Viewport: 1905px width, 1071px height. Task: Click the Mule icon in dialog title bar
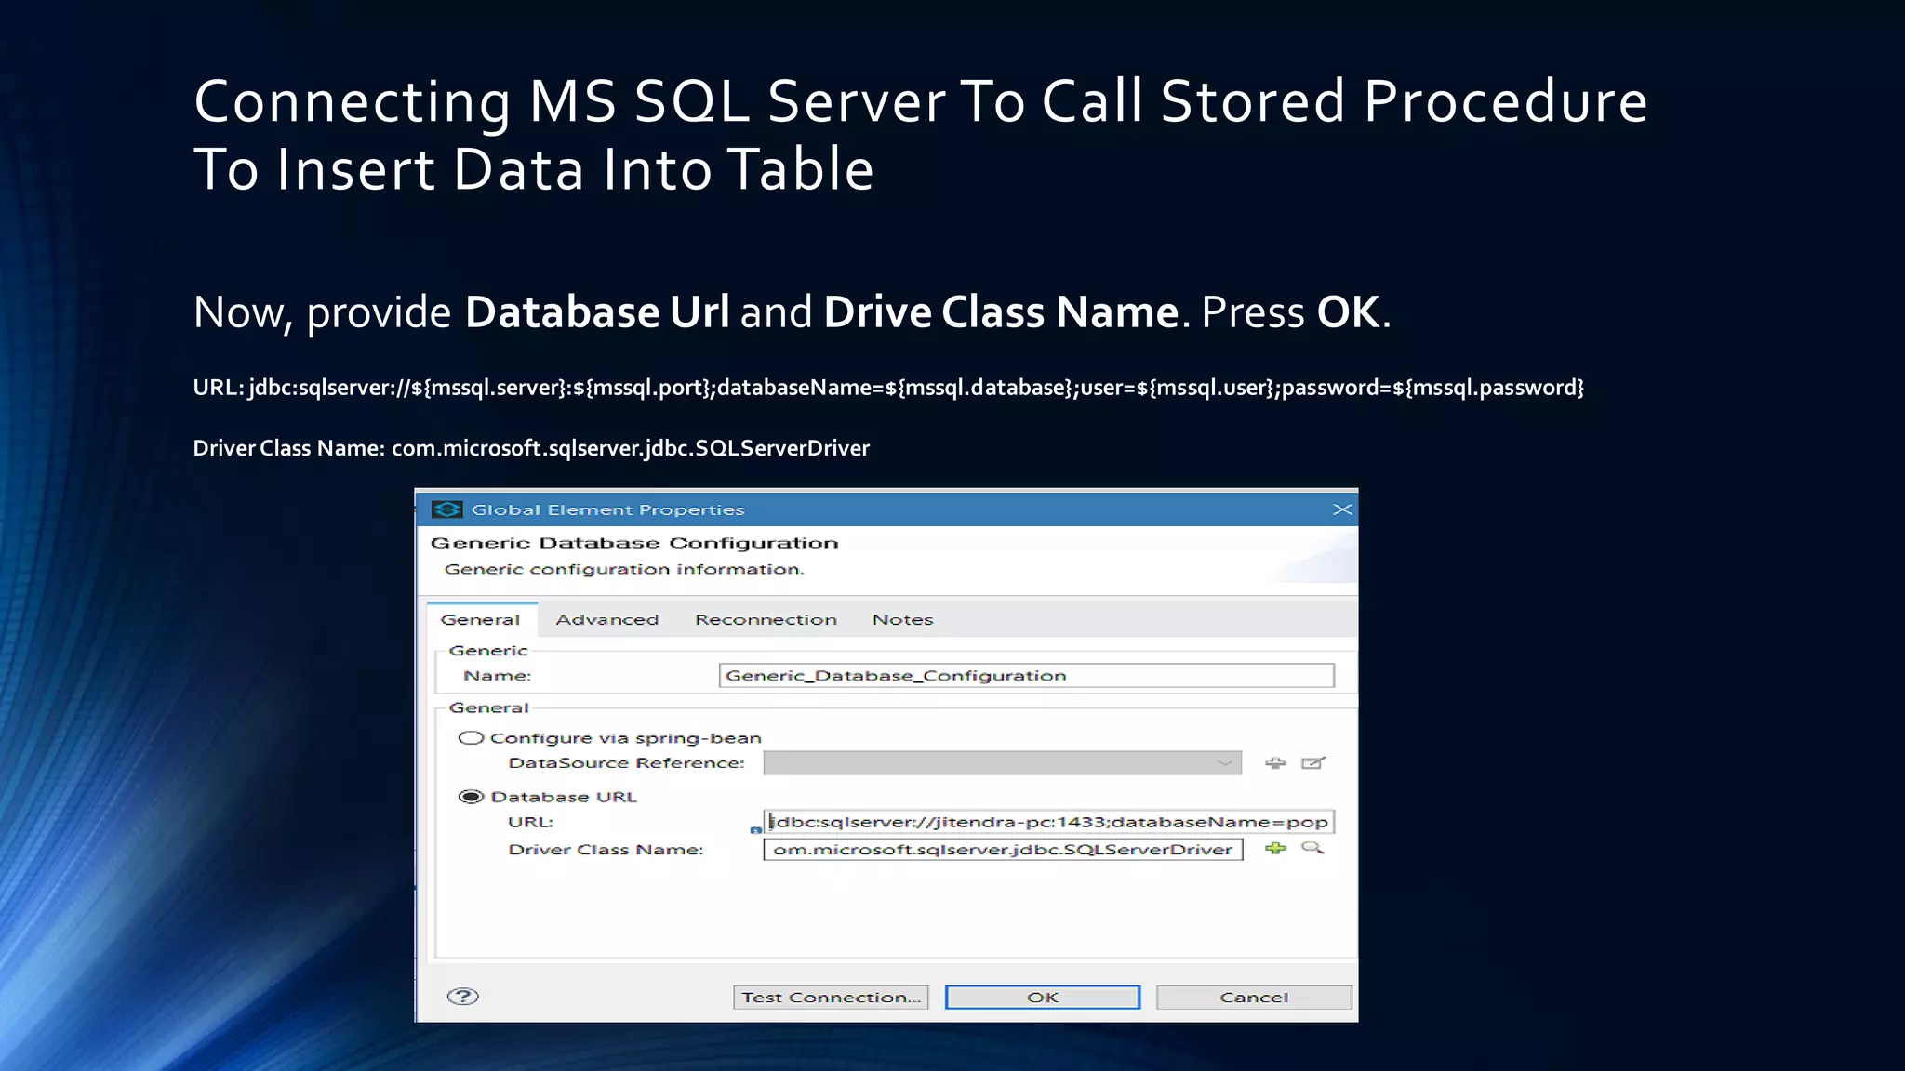447,509
